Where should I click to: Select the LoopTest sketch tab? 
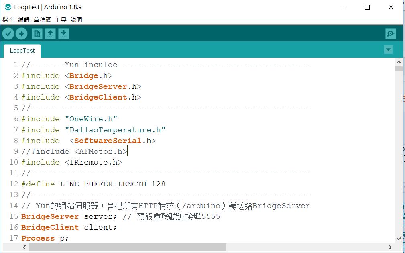[22, 51]
